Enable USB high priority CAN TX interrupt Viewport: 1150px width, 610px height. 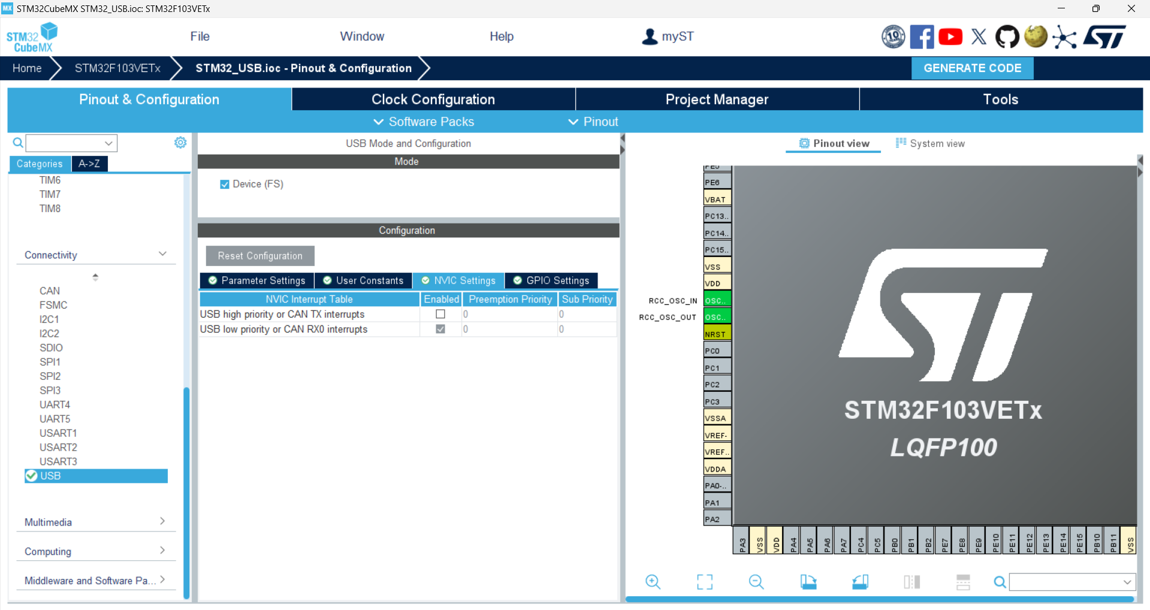pos(440,314)
